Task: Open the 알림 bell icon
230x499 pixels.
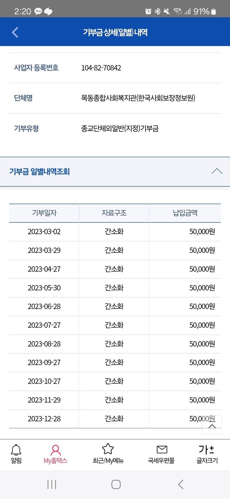Action: [16, 450]
